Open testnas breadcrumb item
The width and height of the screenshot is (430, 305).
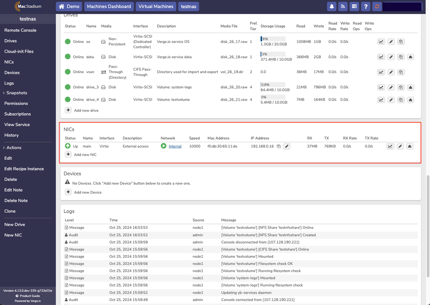click(188, 6)
